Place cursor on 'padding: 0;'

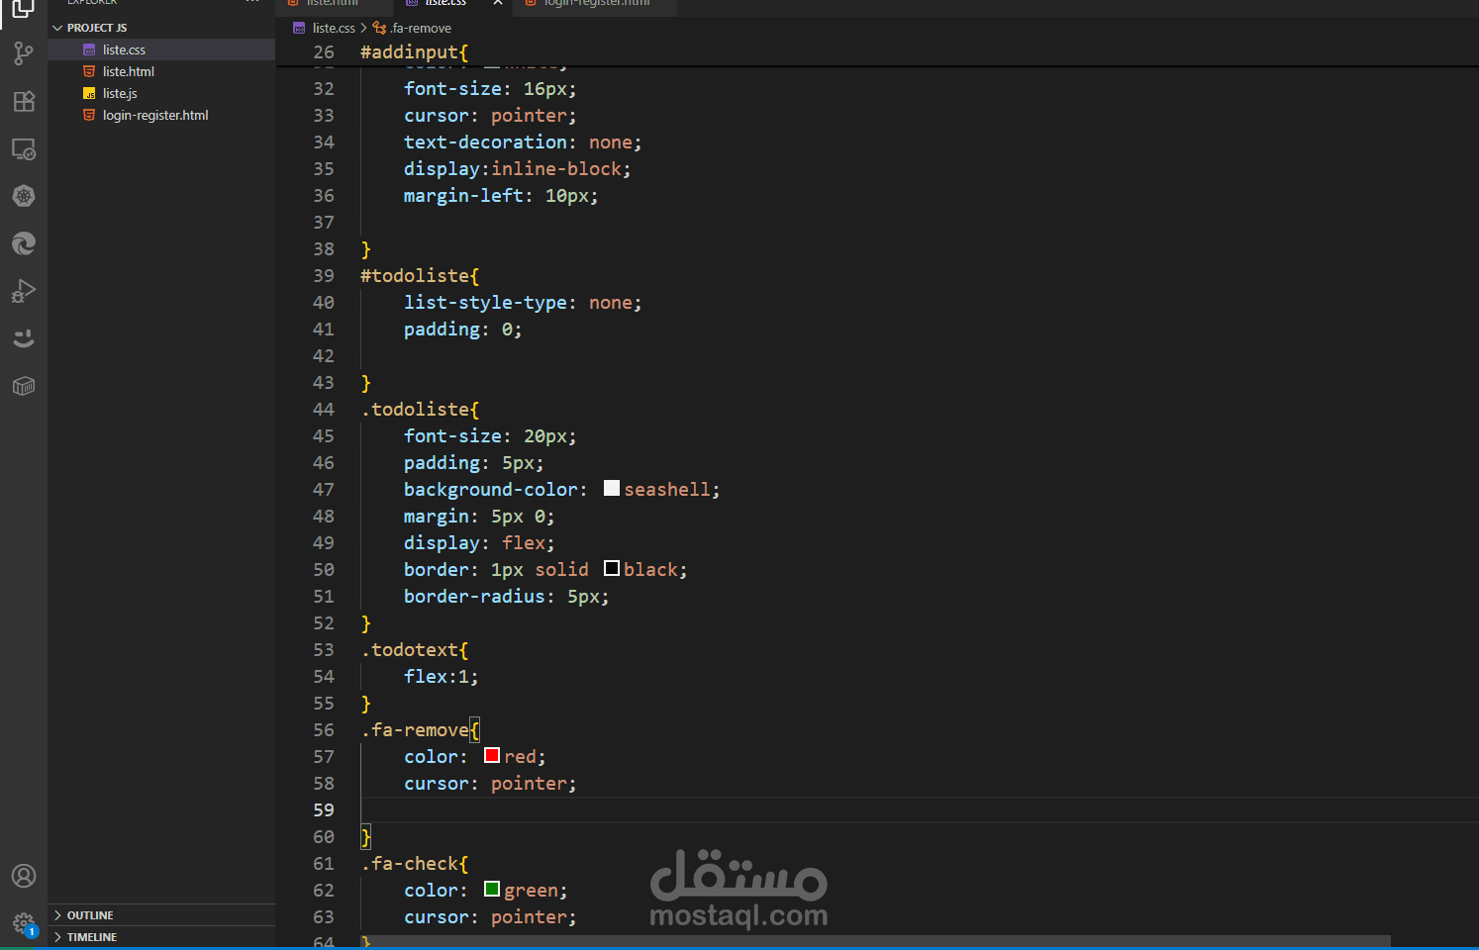click(462, 330)
